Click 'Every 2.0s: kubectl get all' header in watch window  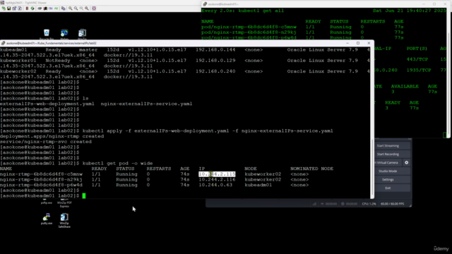[243, 11]
